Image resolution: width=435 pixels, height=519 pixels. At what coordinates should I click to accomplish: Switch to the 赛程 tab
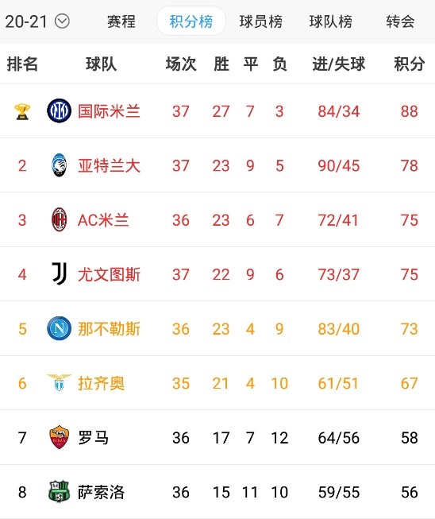click(121, 21)
